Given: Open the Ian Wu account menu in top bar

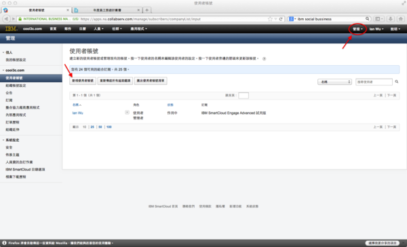Looking at the screenshot, I should pyautogui.click(x=376, y=28).
